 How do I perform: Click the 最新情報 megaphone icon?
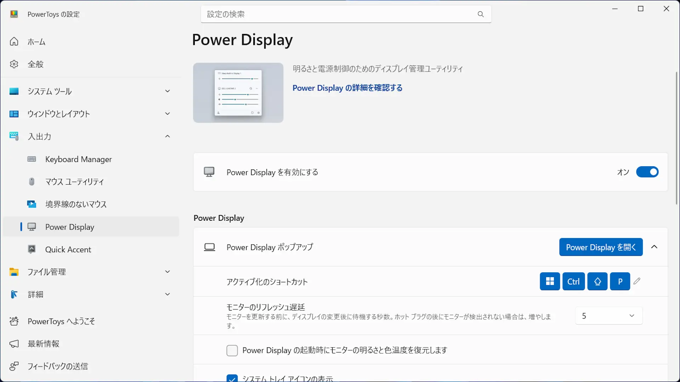pos(14,344)
